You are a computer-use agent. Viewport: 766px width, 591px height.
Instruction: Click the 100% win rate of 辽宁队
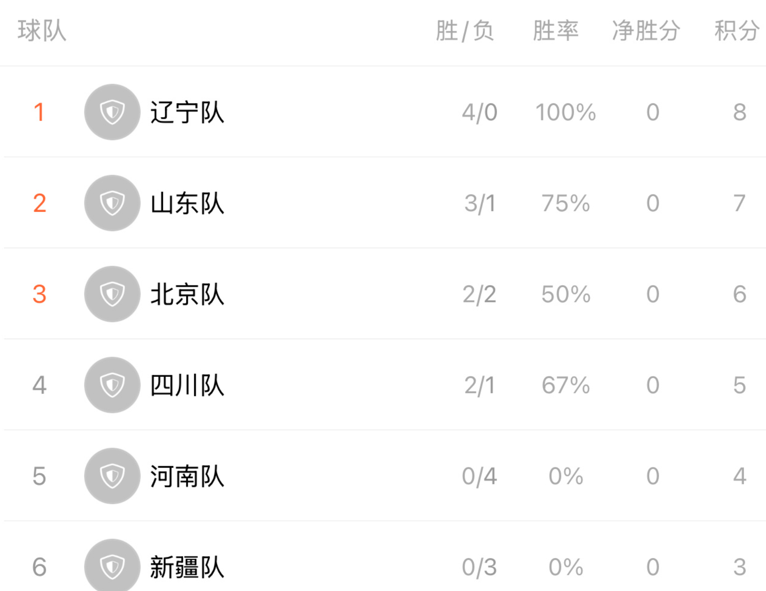566,112
